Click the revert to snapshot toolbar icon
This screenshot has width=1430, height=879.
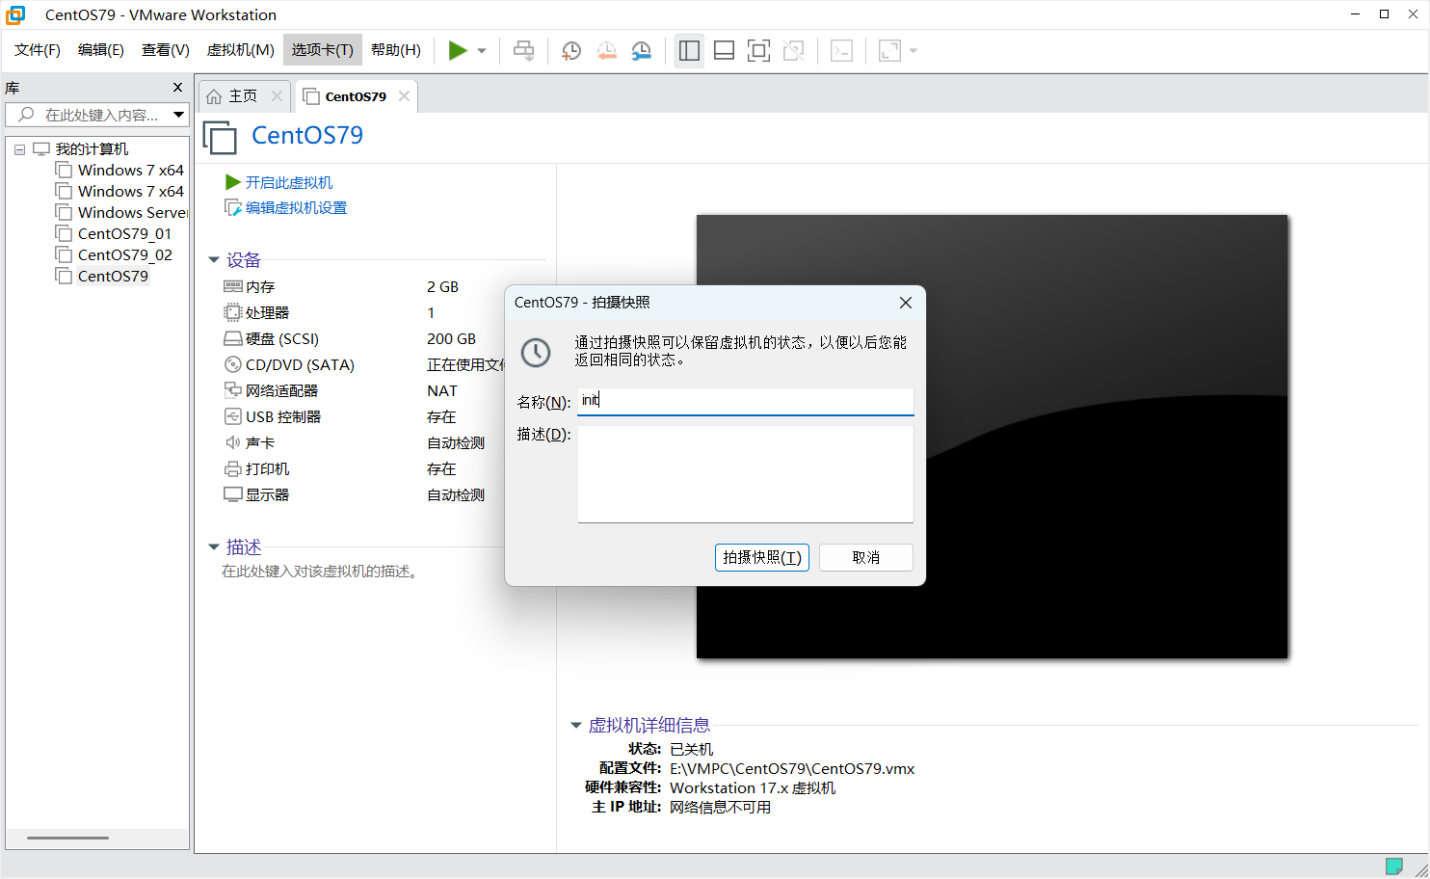pyautogui.click(x=606, y=51)
